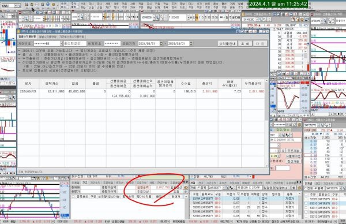Click the orange settings icon beside 일괄정산

click(x=186, y=187)
